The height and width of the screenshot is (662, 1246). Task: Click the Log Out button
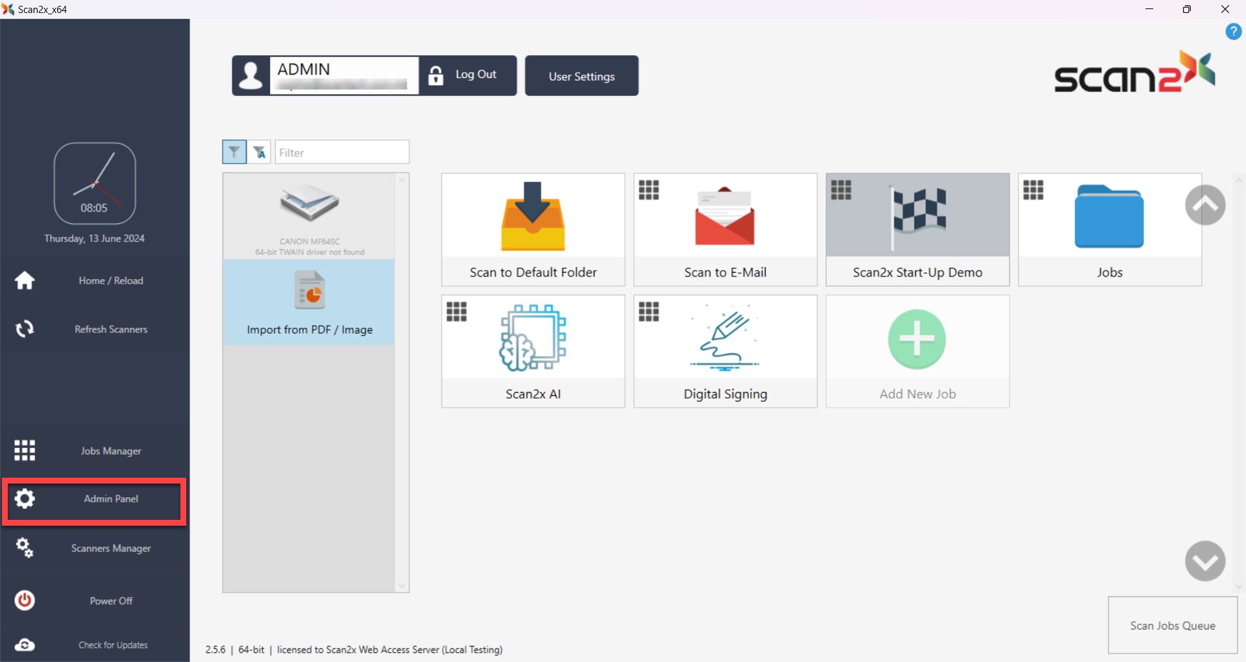pos(468,75)
